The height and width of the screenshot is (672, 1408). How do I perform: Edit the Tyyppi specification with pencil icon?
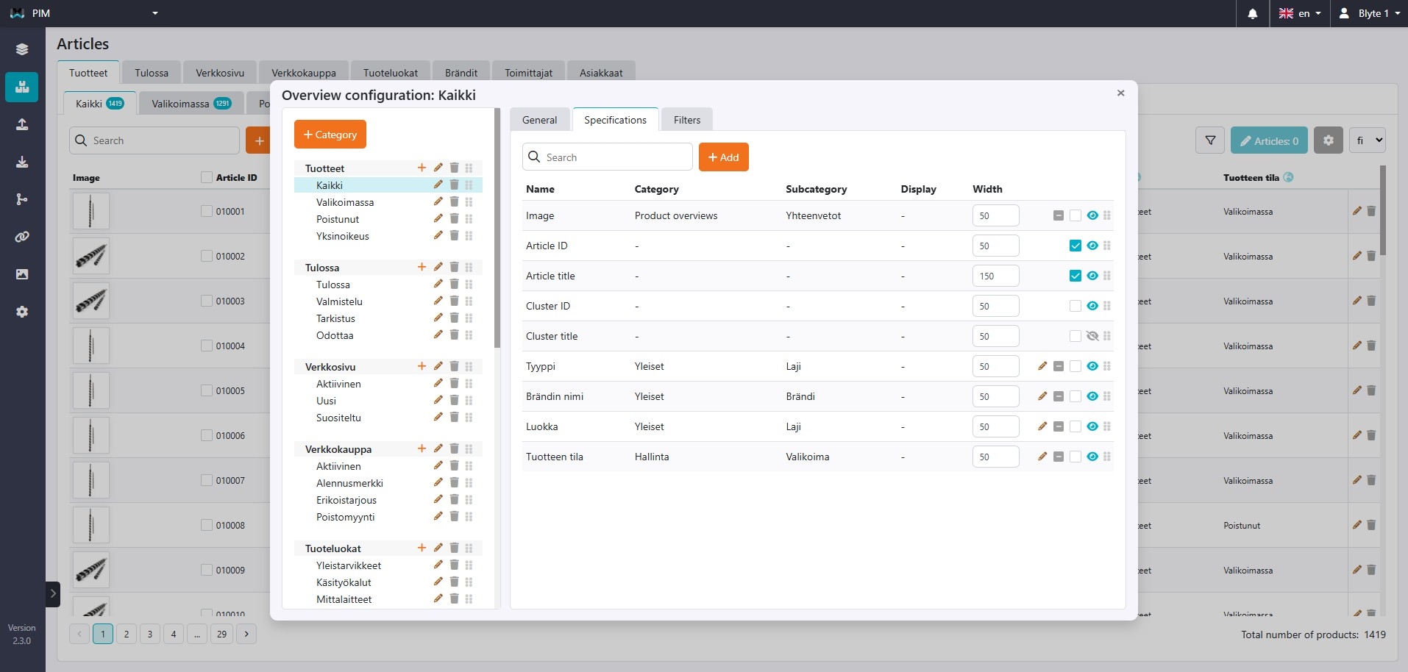click(1042, 366)
